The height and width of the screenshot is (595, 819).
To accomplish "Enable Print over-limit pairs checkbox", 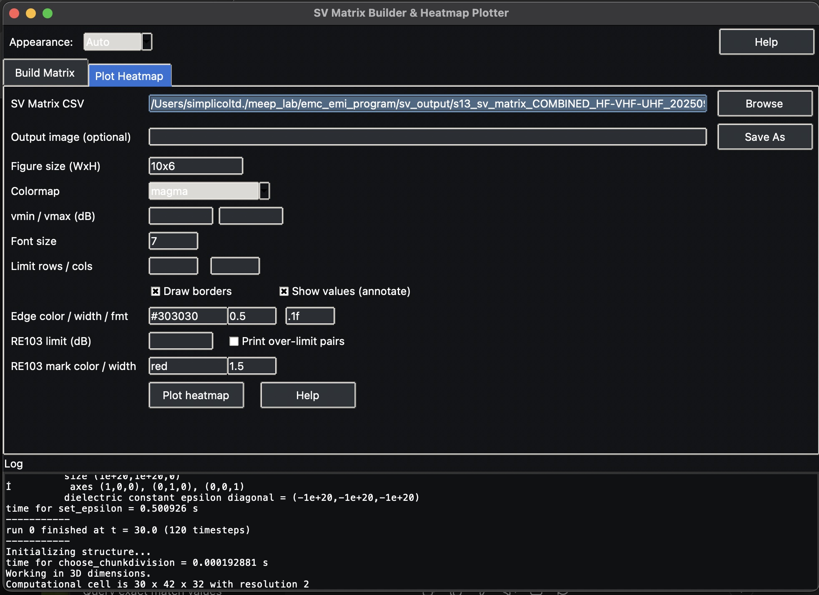I will point(234,341).
